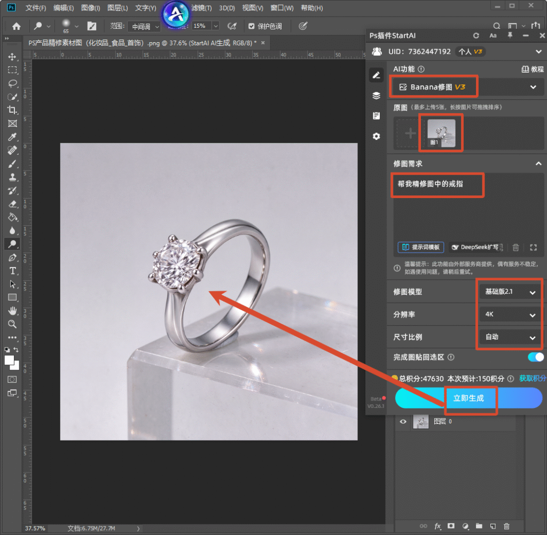Open StartAI plugin settings gear
The width and height of the screenshot is (547, 535).
(x=376, y=136)
